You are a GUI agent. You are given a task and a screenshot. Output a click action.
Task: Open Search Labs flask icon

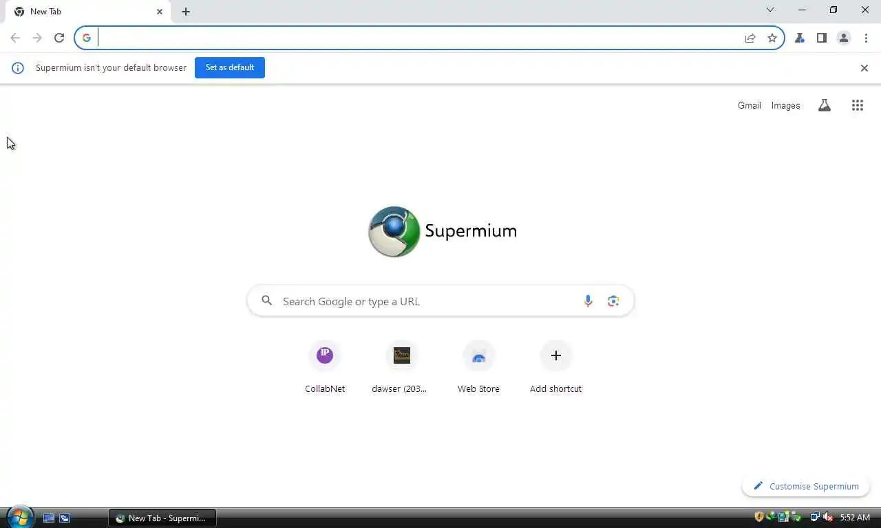click(825, 105)
